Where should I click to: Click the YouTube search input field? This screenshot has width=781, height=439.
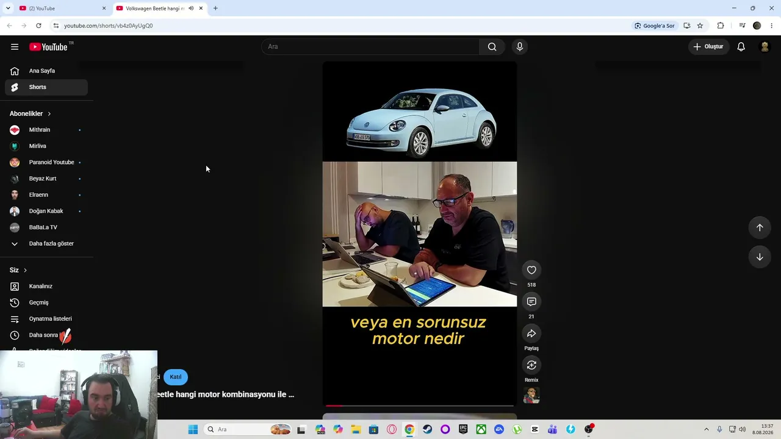370,47
